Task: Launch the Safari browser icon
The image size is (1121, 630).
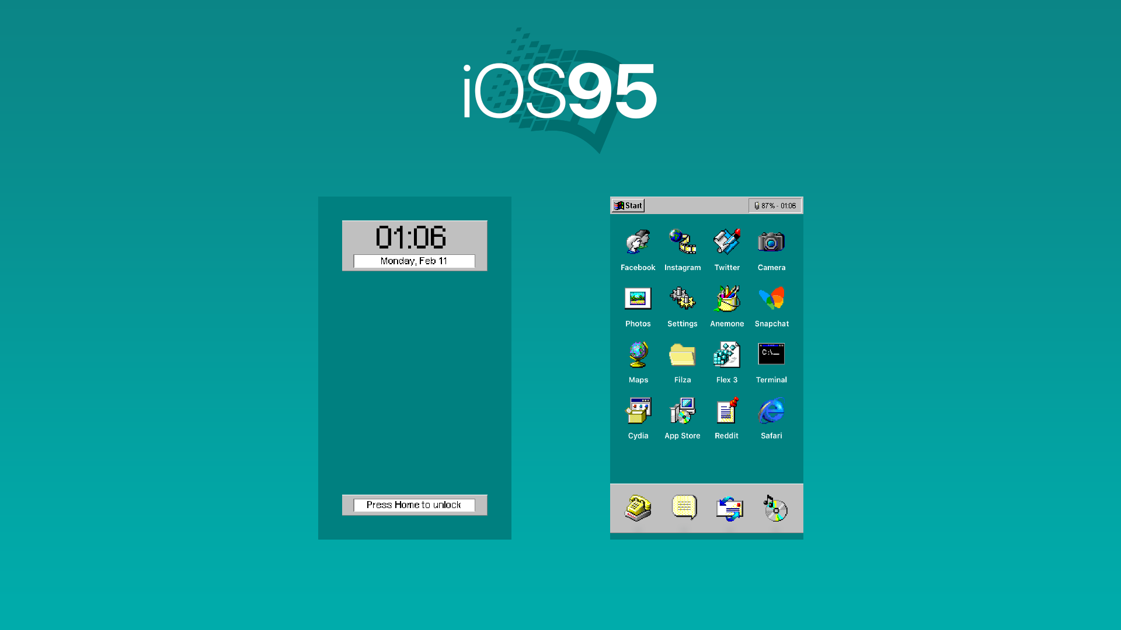Action: pyautogui.click(x=771, y=411)
